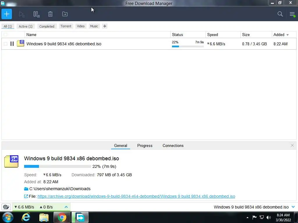Sort by Size column header
The width and height of the screenshot is (298, 223).
point(256,35)
